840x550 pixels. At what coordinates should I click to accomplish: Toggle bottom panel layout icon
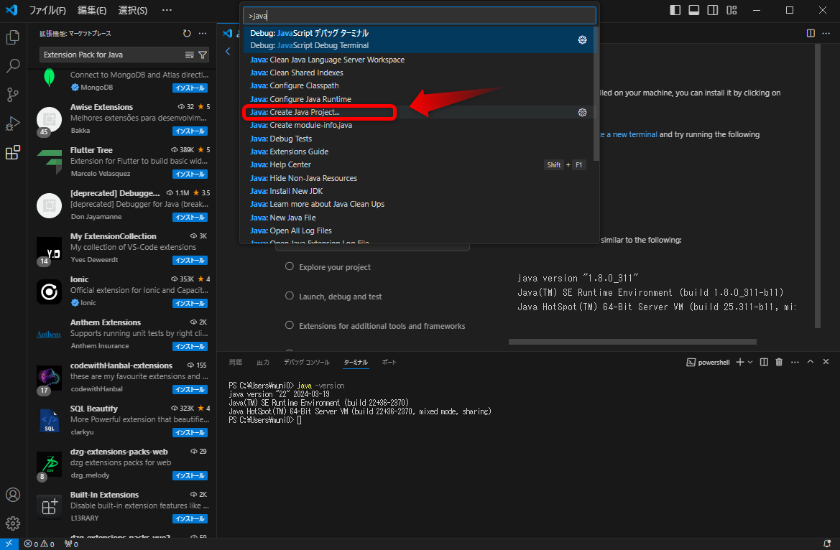[693, 10]
